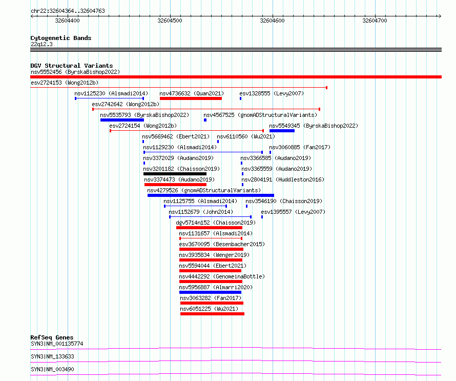The image size is (456, 381).
Task: Open nsv3201182 (Chaisson2019) variant
Action: (181, 169)
